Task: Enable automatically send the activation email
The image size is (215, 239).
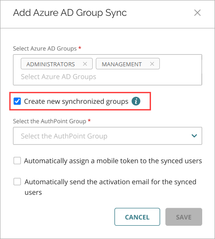Action: click(17, 182)
